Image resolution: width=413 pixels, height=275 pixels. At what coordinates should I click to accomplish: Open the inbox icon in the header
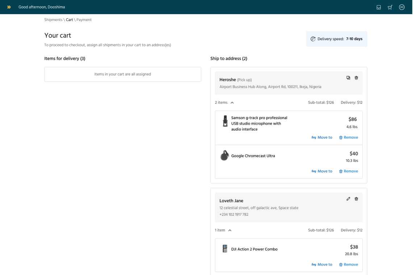(x=379, y=7)
